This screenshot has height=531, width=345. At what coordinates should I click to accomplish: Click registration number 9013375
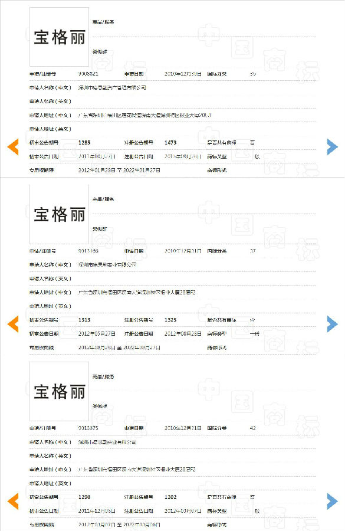[x=88, y=428]
